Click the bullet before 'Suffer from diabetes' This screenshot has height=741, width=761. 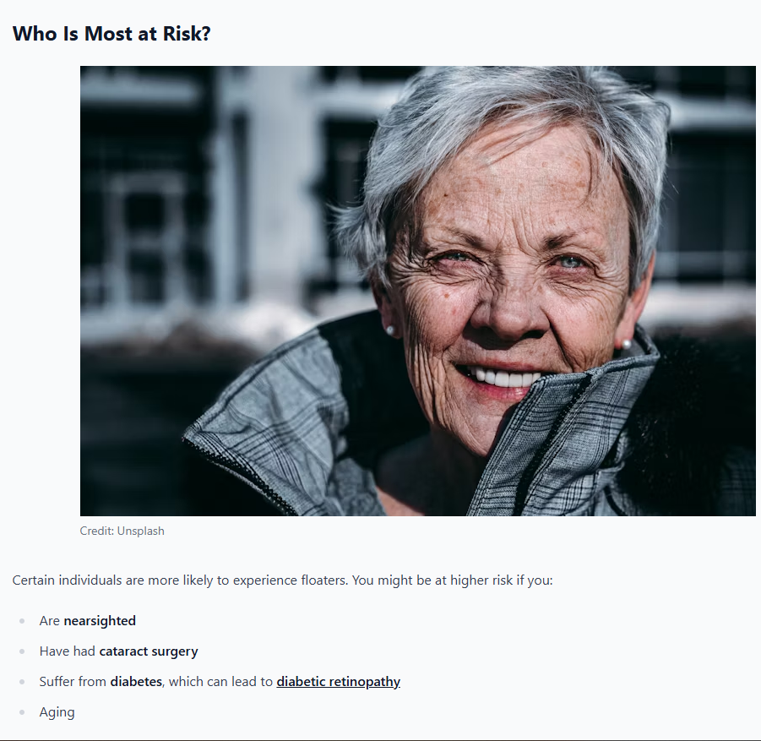22,682
